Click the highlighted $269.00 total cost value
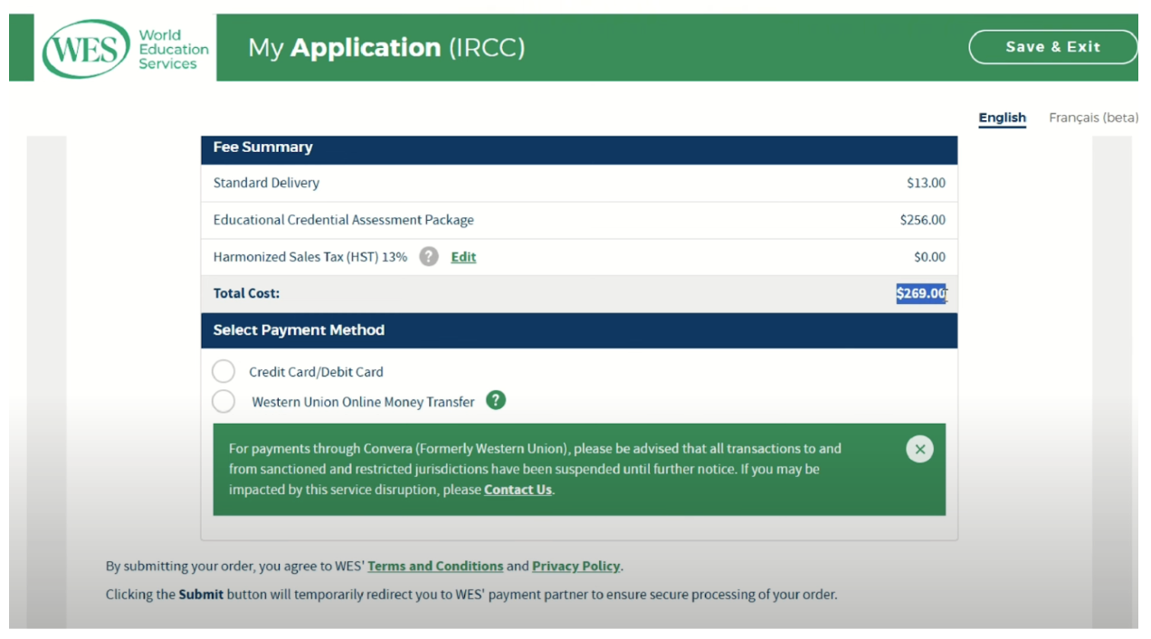 coord(921,292)
